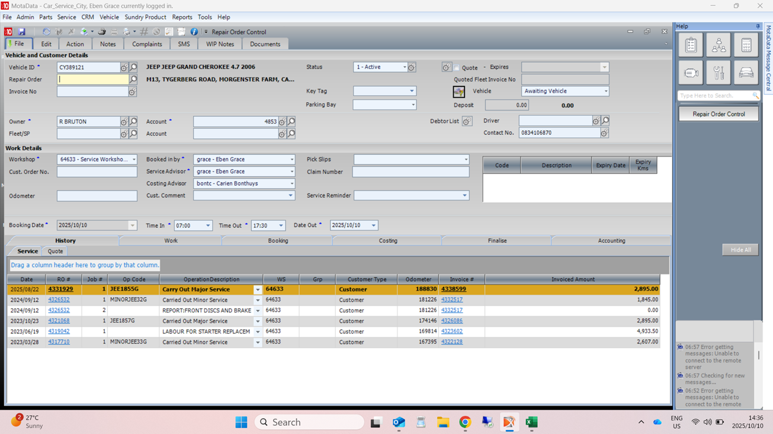Click the Hide All button
The height and width of the screenshot is (434, 773).
pyautogui.click(x=740, y=250)
